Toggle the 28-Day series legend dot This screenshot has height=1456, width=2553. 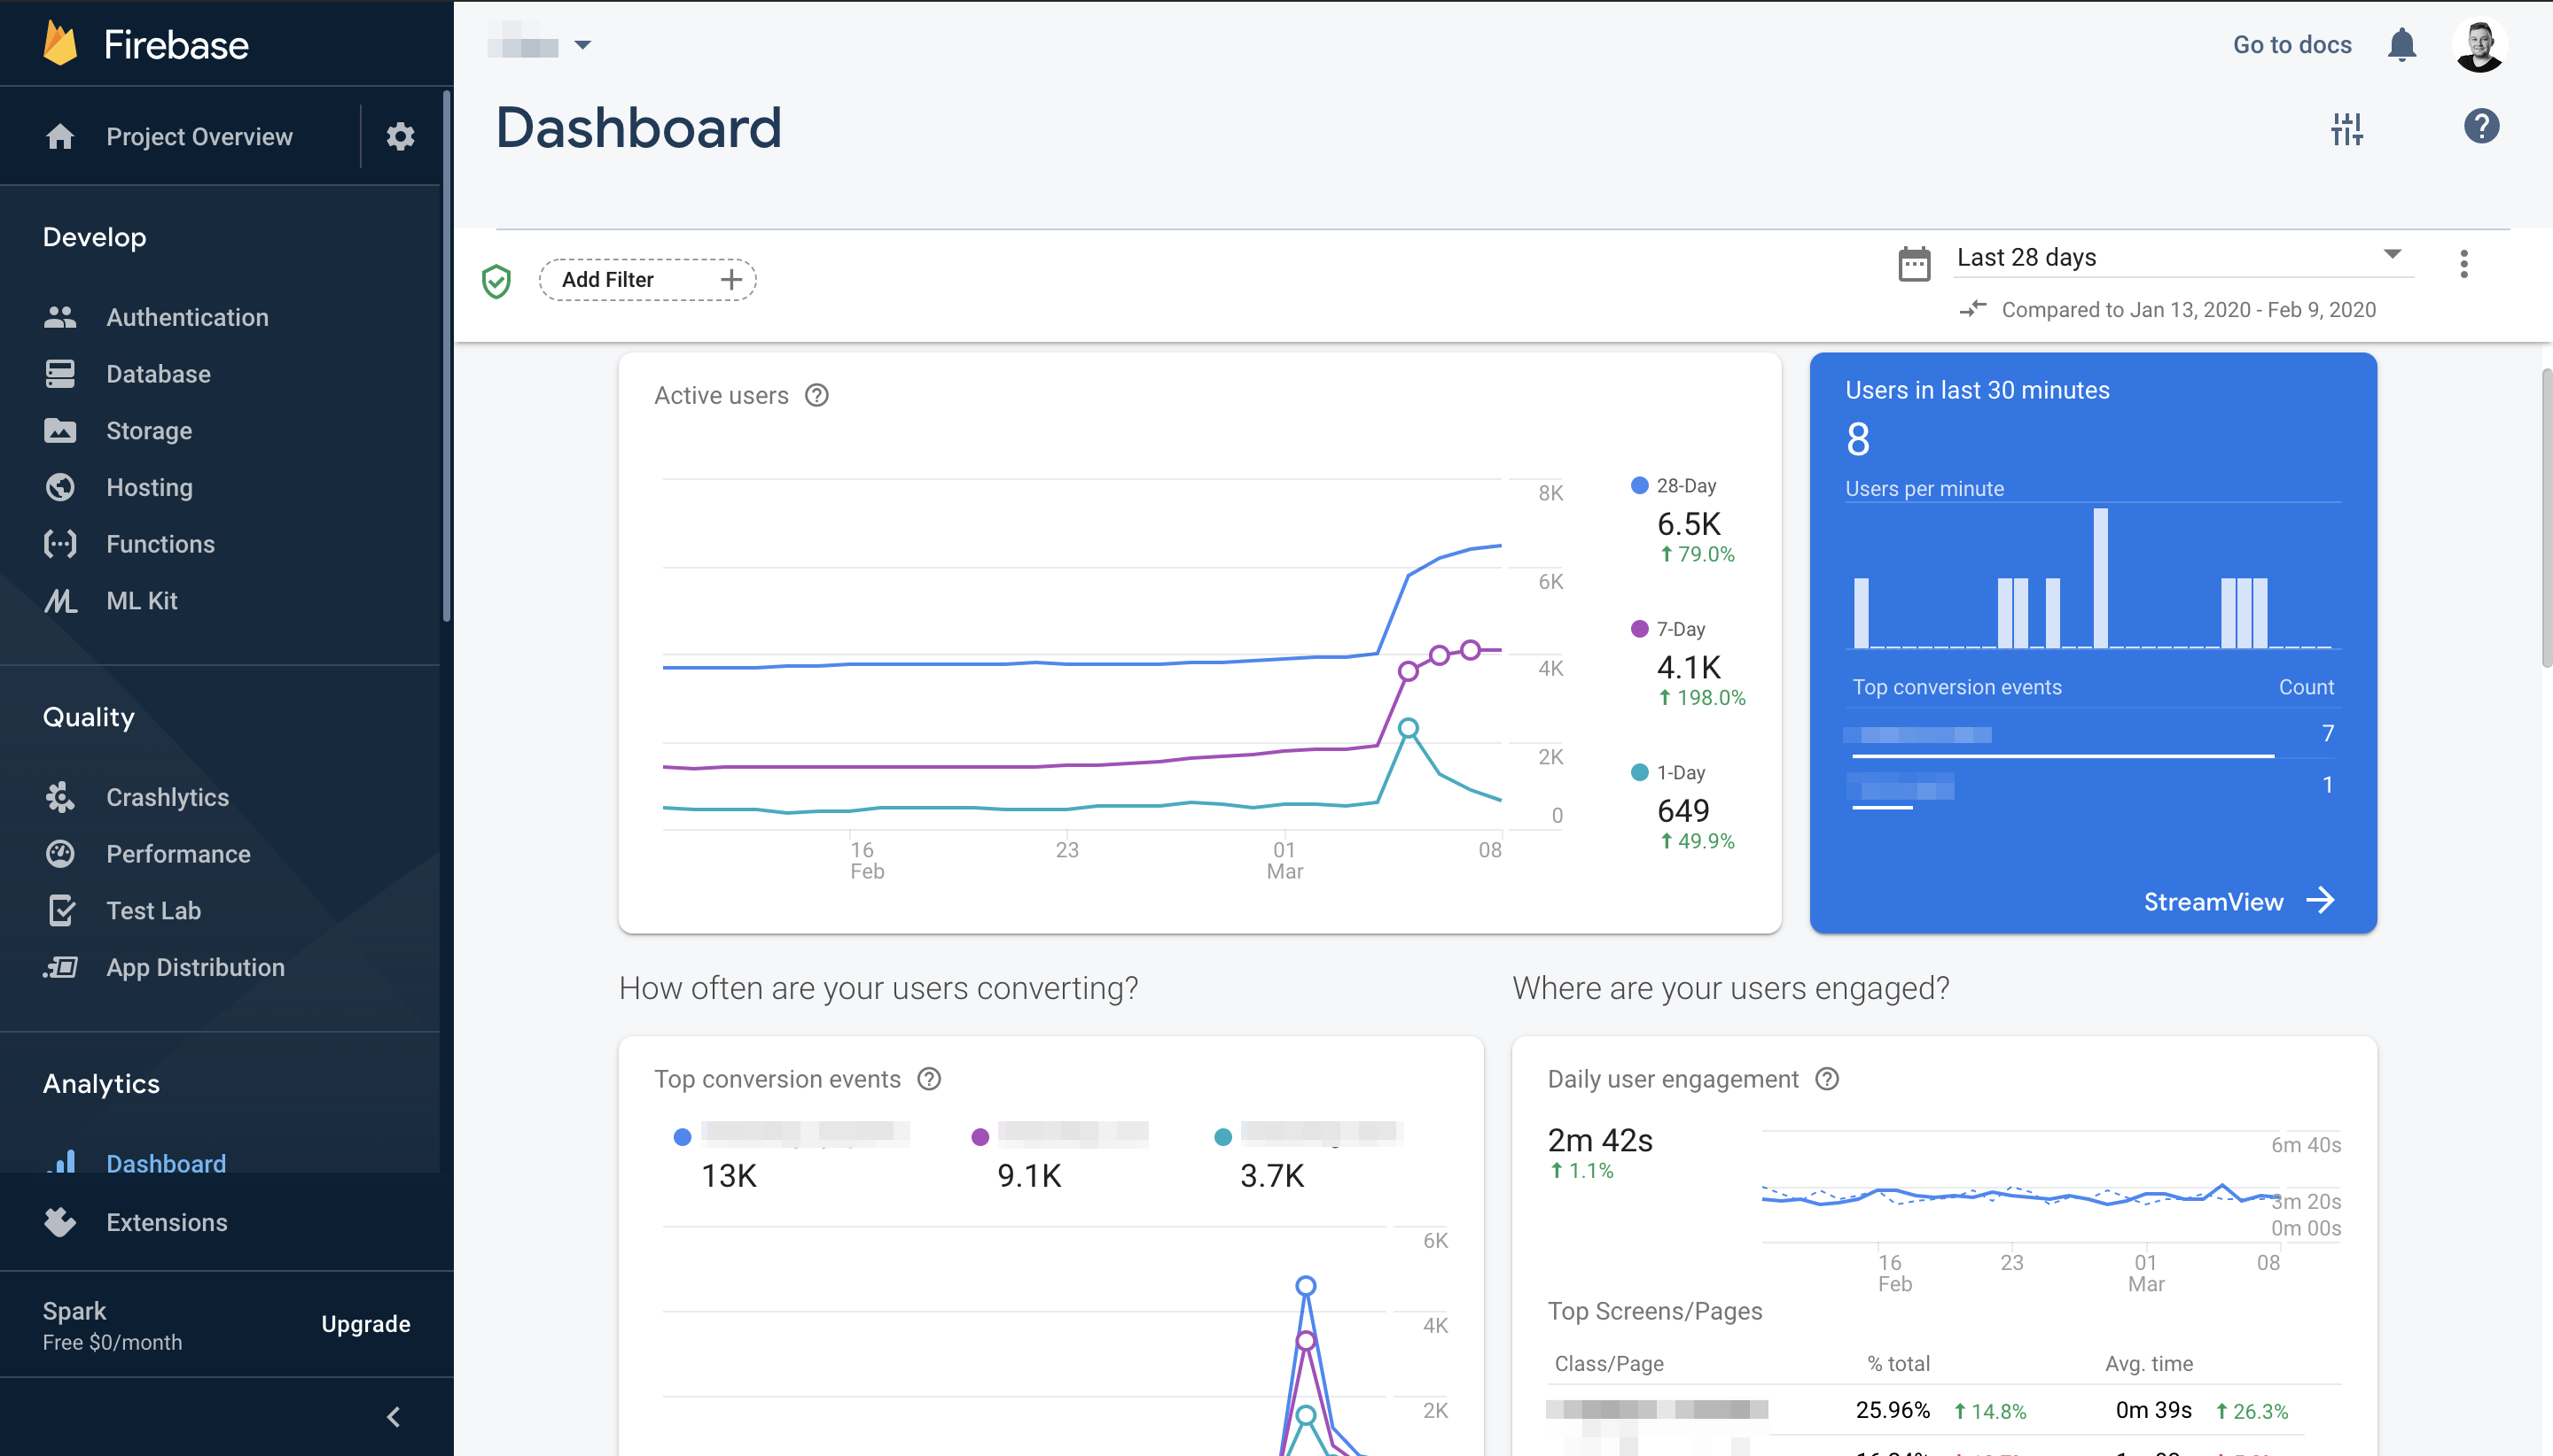(1639, 485)
